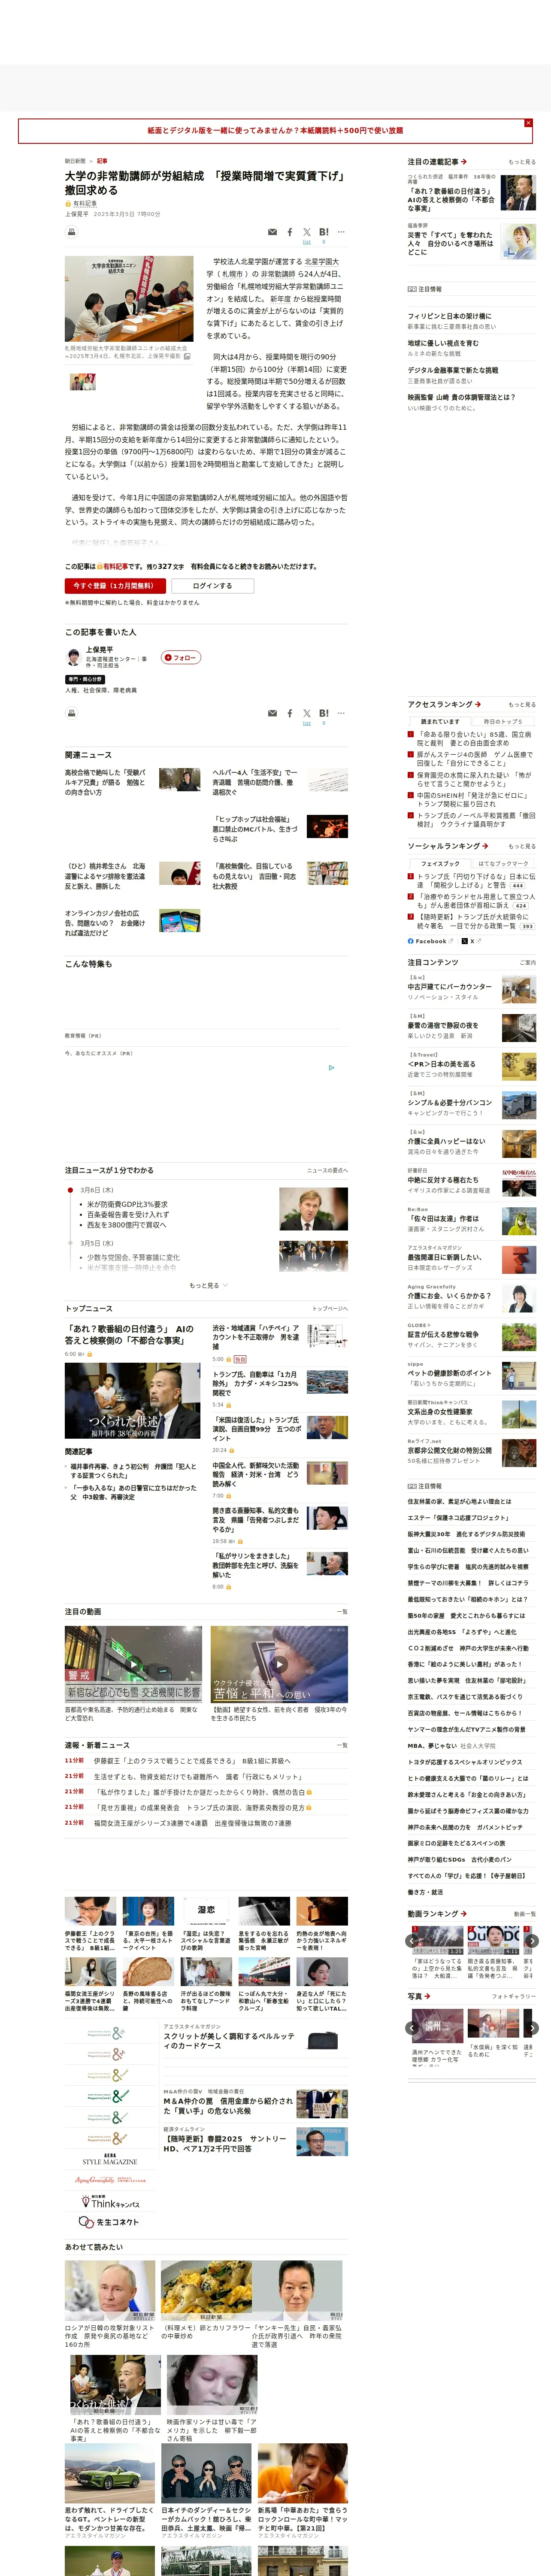Screen dimensions: 551x2576
Task: Expand もっと見る in 1分でわかる news
Action: (209, 1285)
